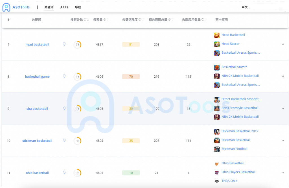
Task: Expand the basketball game row chevron
Action: pyautogui.click(x=283, y=76)
